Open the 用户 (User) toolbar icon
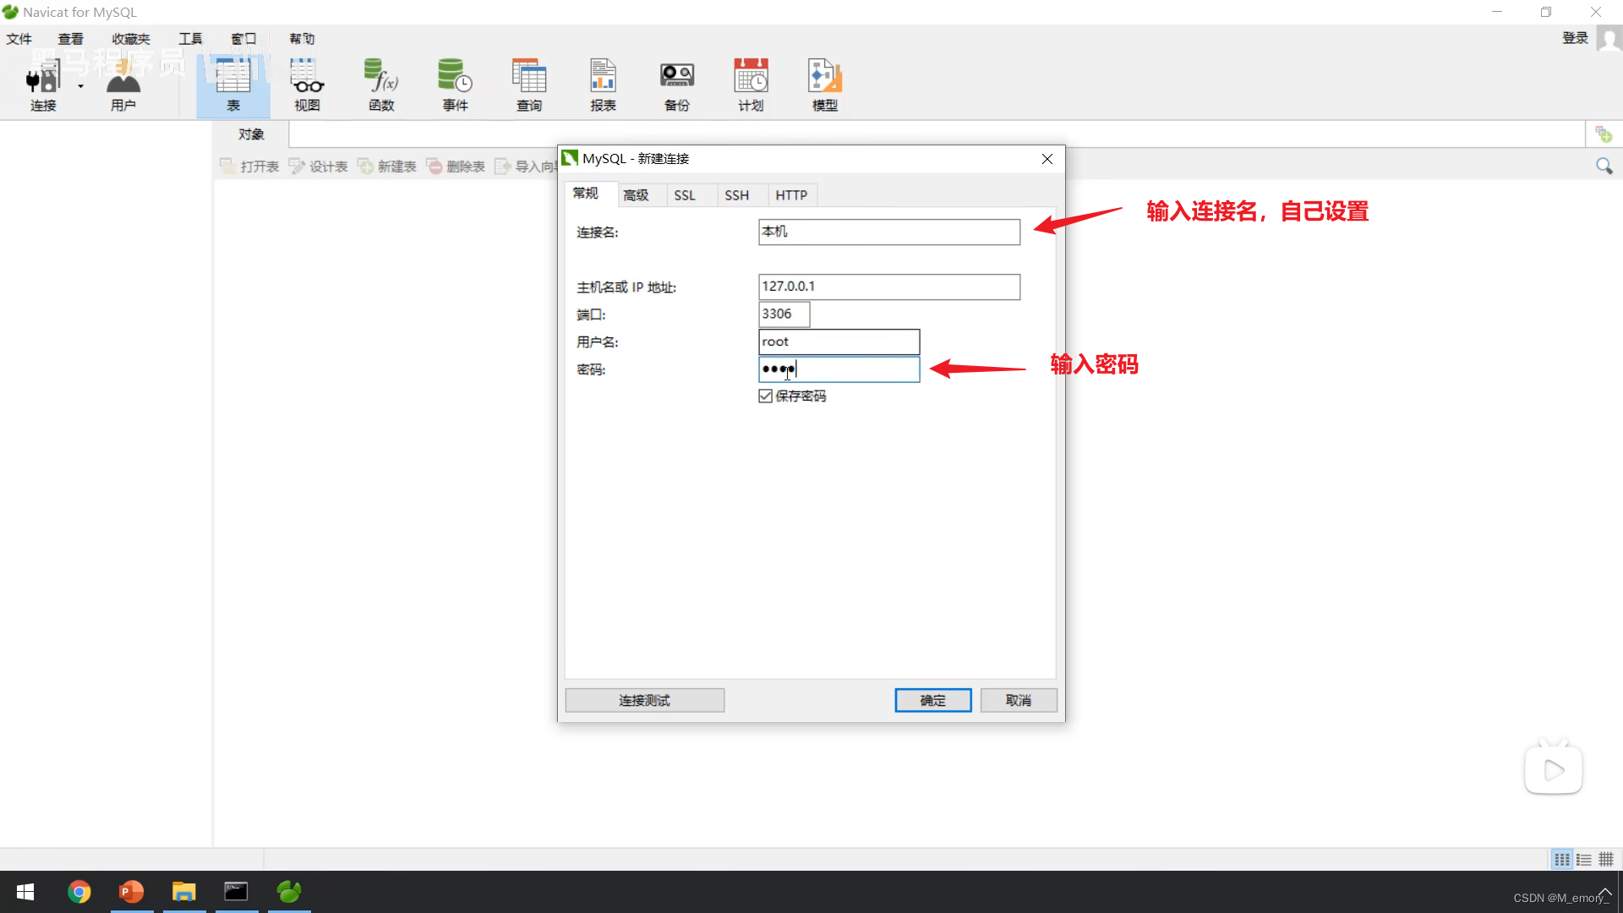 click(123, 85)
